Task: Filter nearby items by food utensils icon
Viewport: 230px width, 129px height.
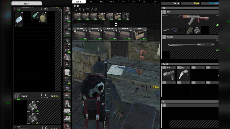Action: [80, 9]
